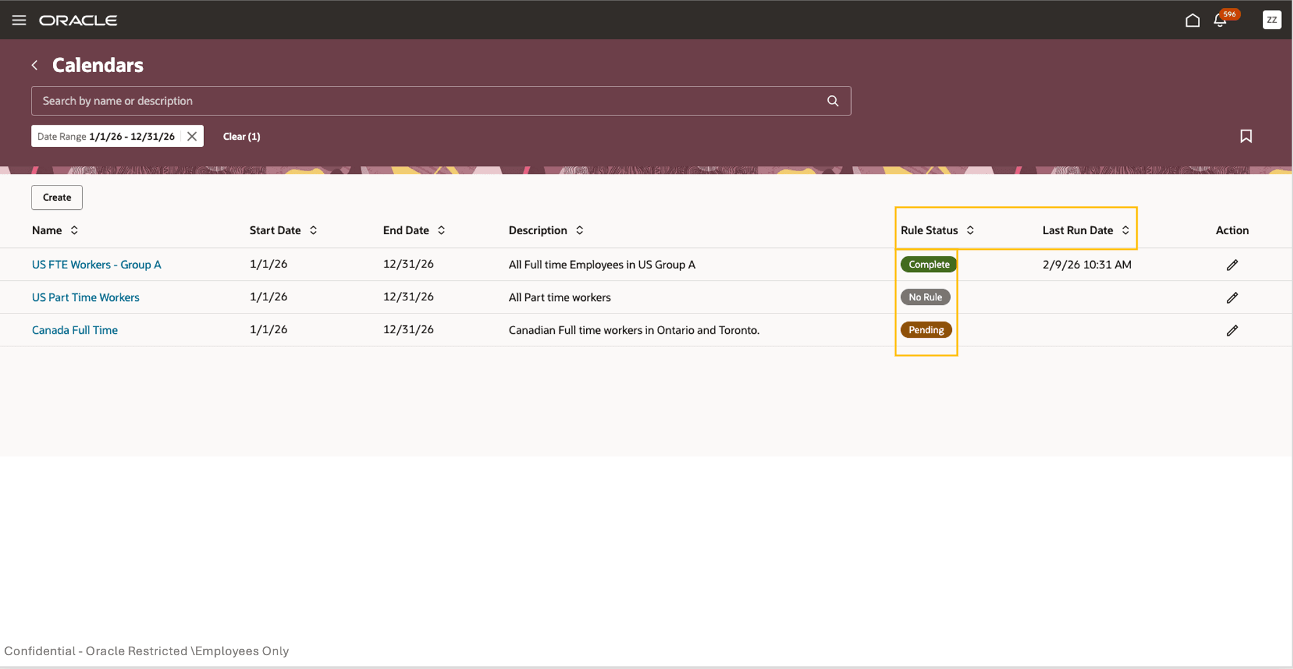Sort the table by End Date

click(x=441, y=230)
